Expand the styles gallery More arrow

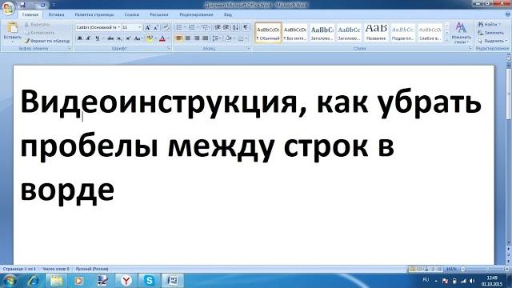(446, 40)
